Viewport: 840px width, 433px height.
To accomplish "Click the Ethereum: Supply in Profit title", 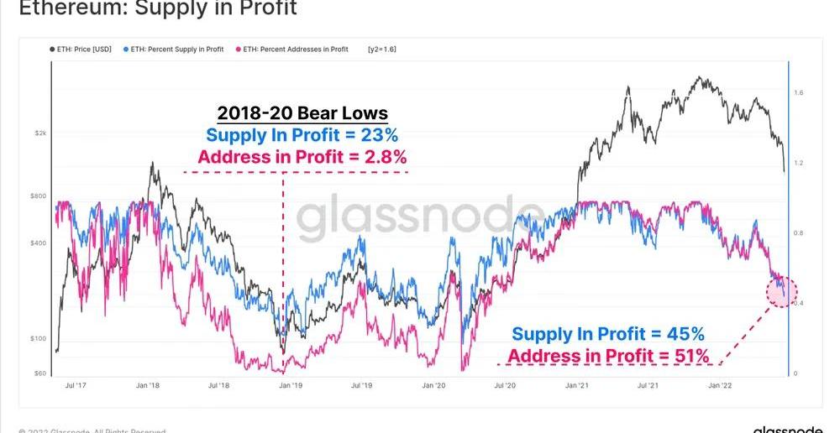I will (x=157, y=9).
